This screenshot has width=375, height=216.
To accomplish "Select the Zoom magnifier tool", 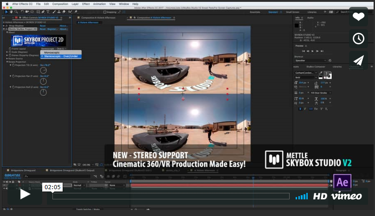I will pos(16,12).
